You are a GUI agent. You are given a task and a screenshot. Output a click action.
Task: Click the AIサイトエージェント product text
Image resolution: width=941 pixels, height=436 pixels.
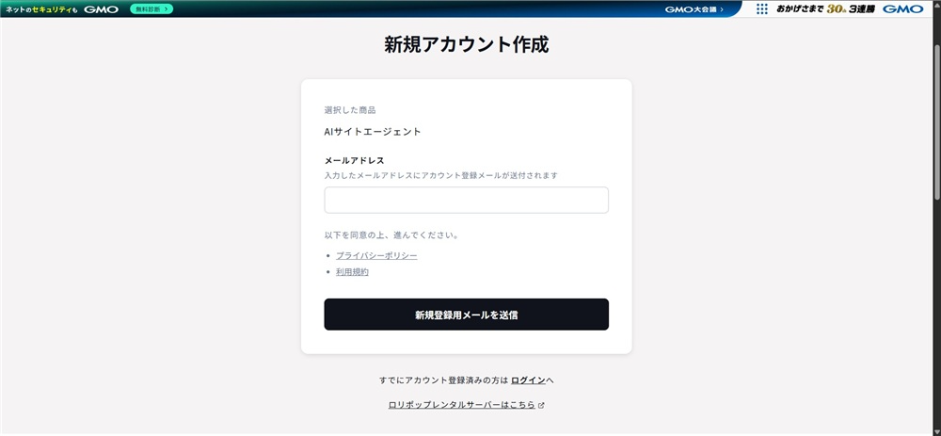[x=372, y=132]
